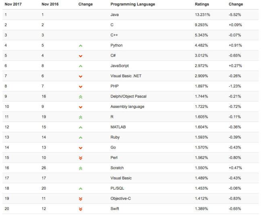
Task: Select the Java language name
Action: tap(114, 14)
